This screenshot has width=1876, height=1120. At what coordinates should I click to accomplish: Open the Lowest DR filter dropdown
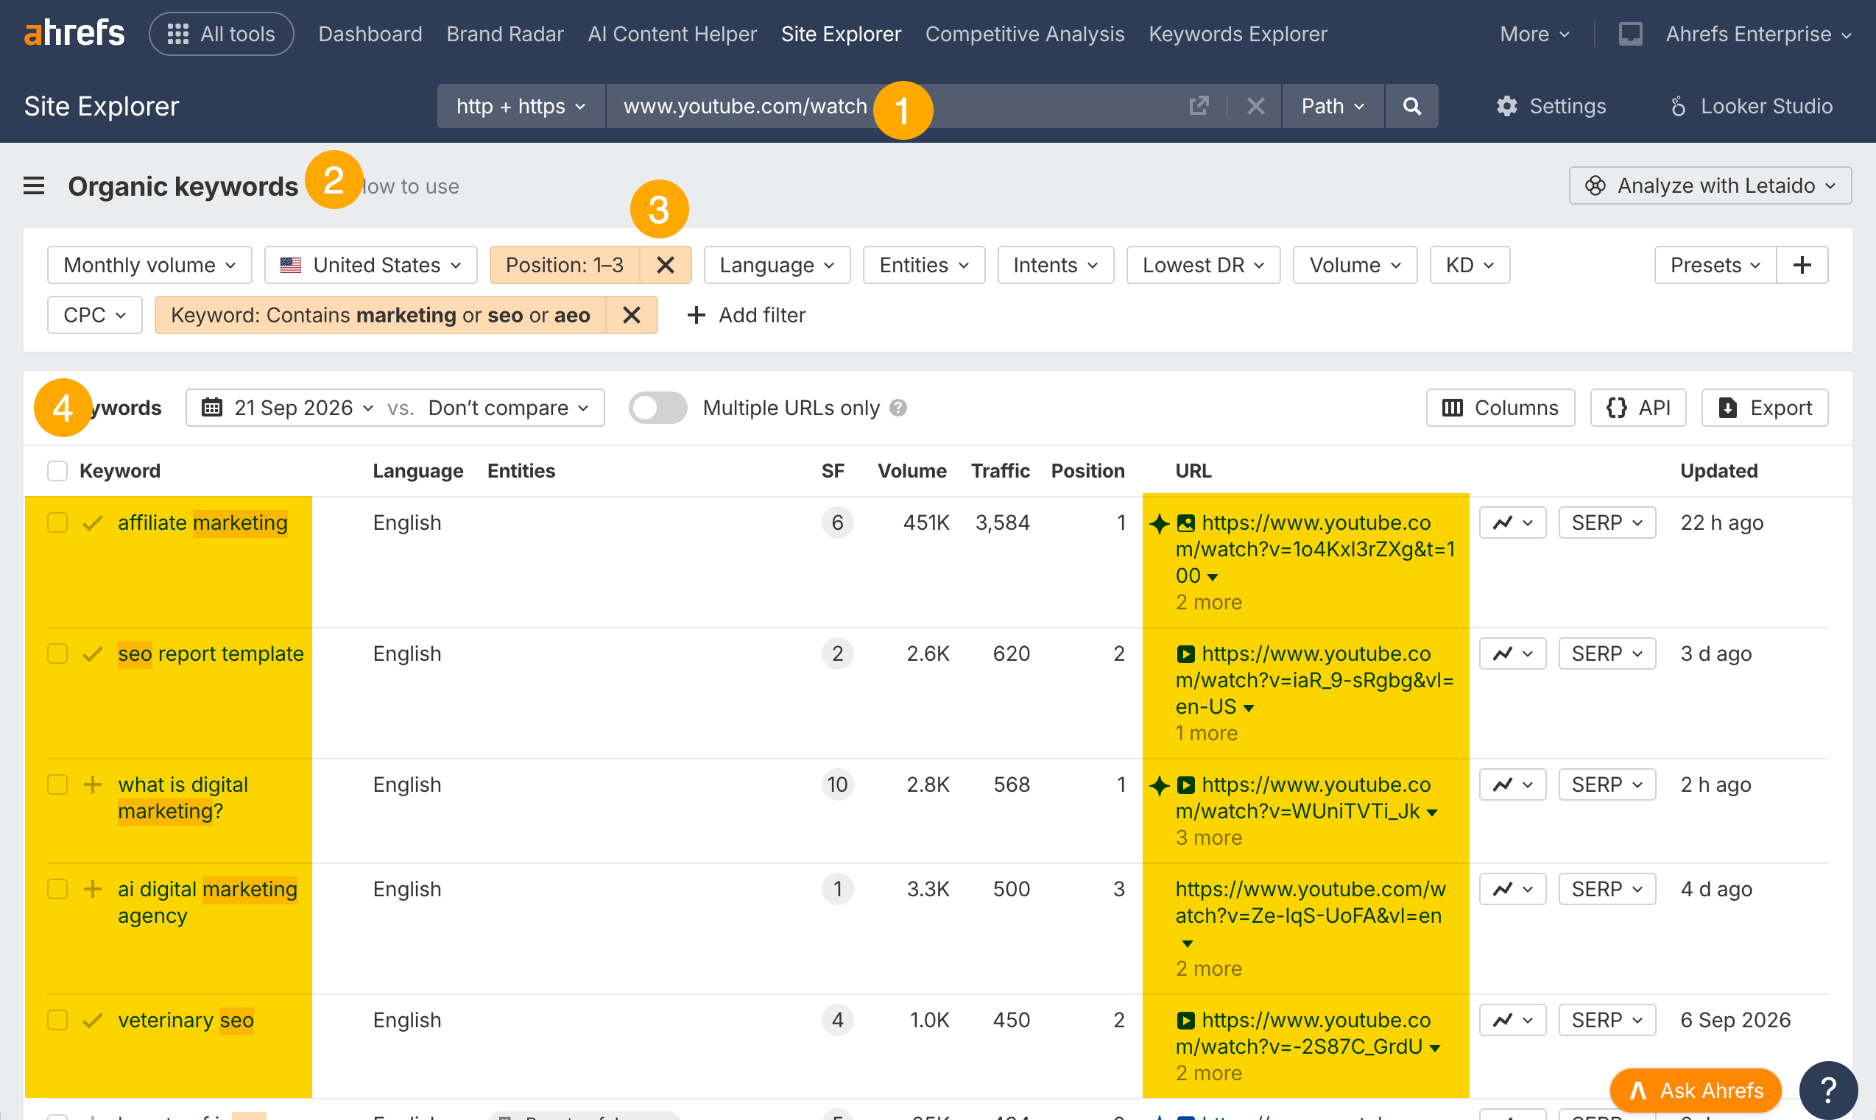point(1203,265)
